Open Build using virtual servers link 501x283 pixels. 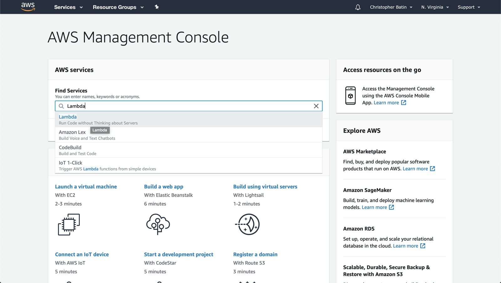[265, 187]
